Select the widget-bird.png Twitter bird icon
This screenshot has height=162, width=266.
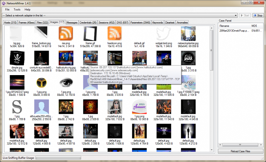click(164, 34)
